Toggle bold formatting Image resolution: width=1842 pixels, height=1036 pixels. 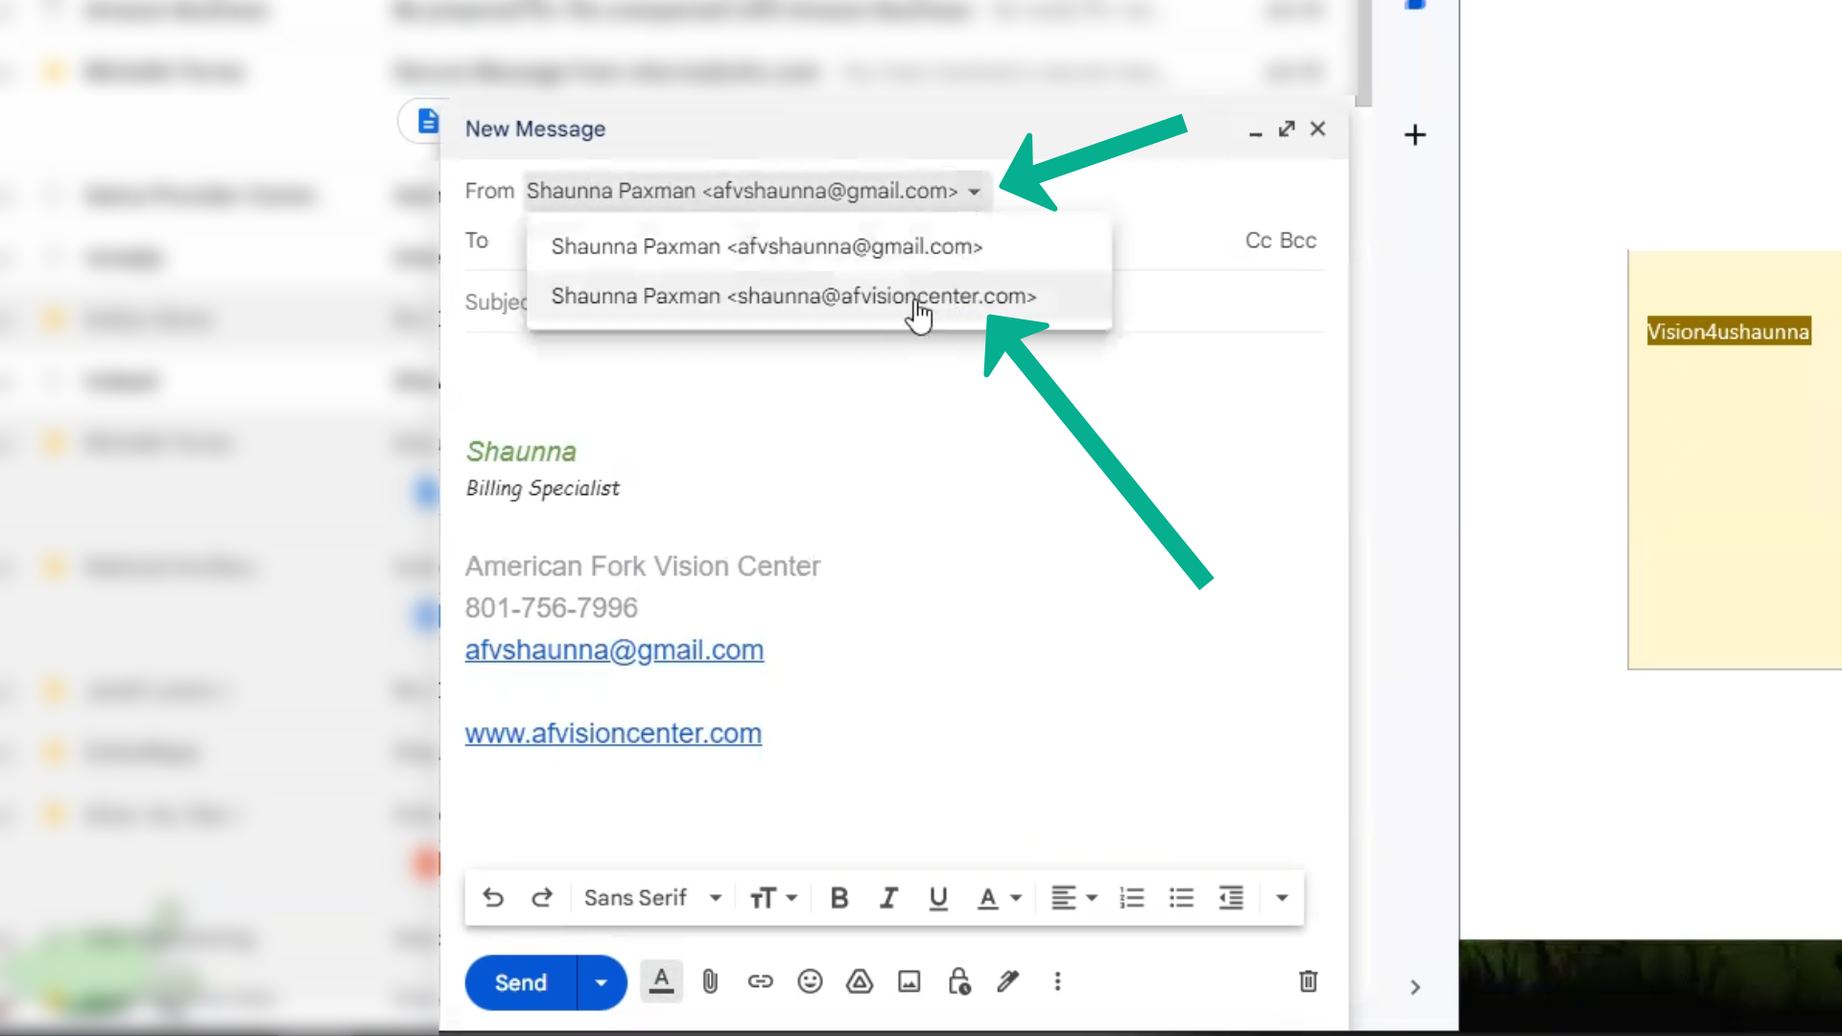[839, 898]
